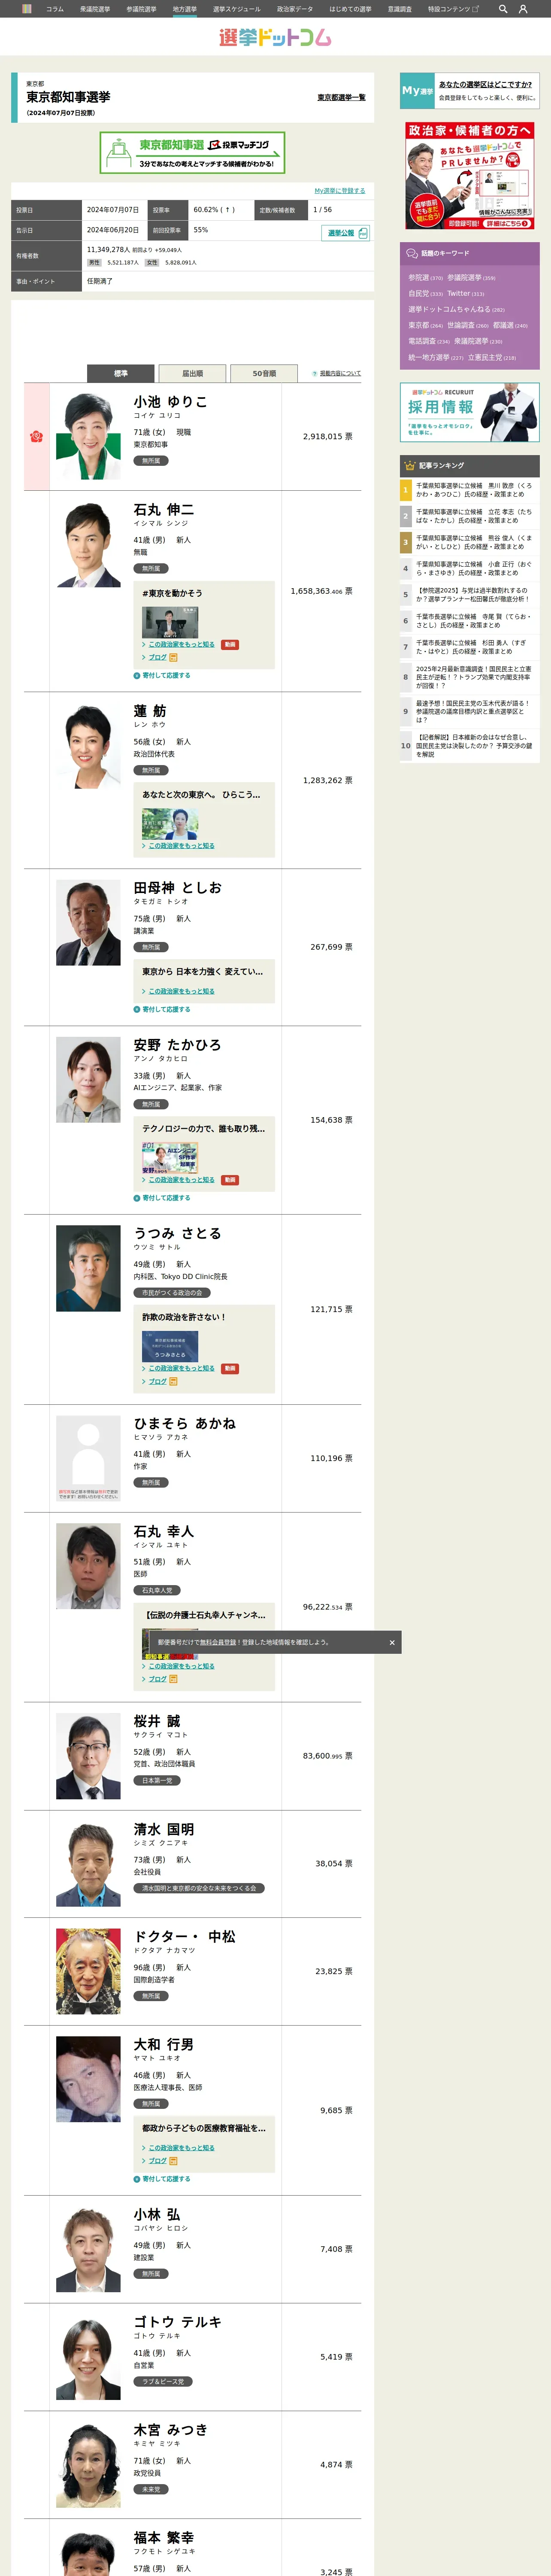The image size is (551, 2576).
Task: Click 蓮 舫's video thumbnail
Action: (x=169, y=823)
